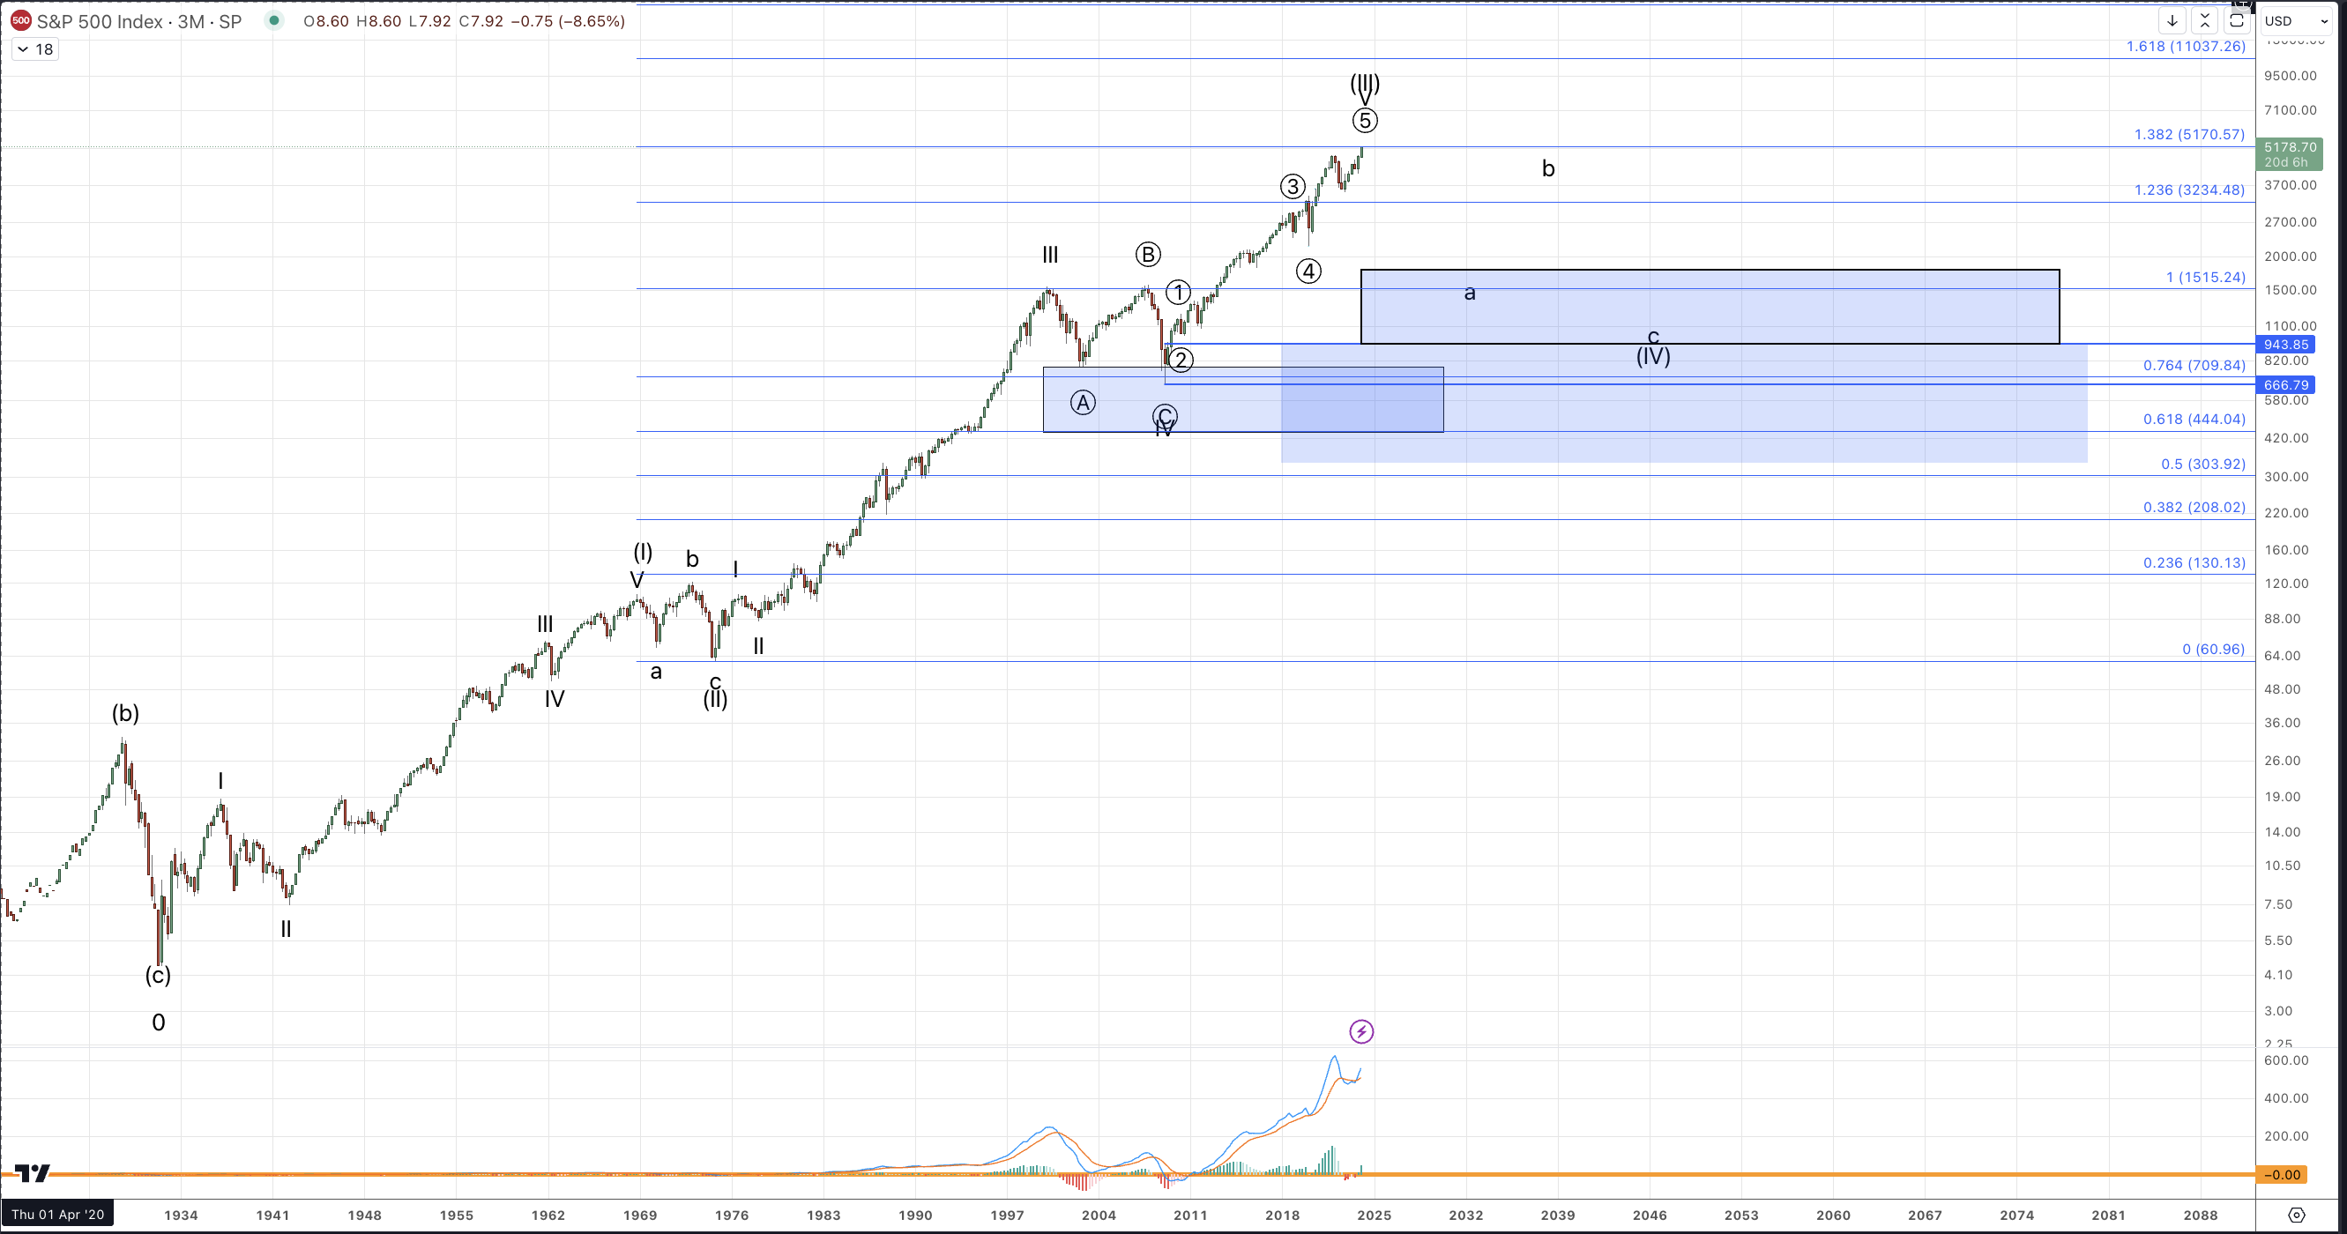This screenshot has height=1234, width=2347.
Task: Click the maximize pane square button
Action: tap(2237, 20)
